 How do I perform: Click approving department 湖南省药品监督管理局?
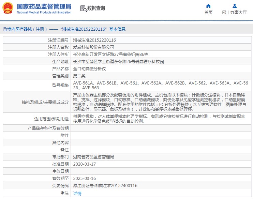[x=93, y=157]
